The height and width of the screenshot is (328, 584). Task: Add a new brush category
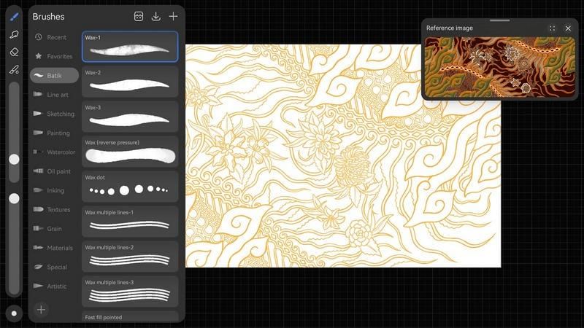(x=41, y=310)
